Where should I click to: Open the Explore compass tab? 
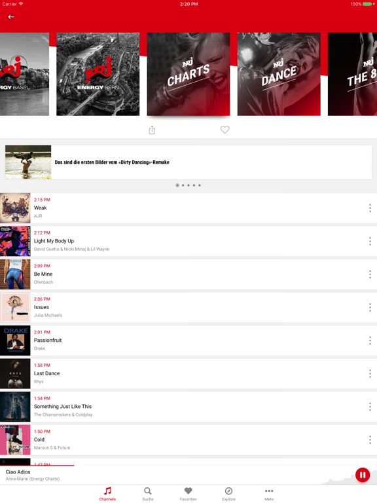[x=228, y=494]
